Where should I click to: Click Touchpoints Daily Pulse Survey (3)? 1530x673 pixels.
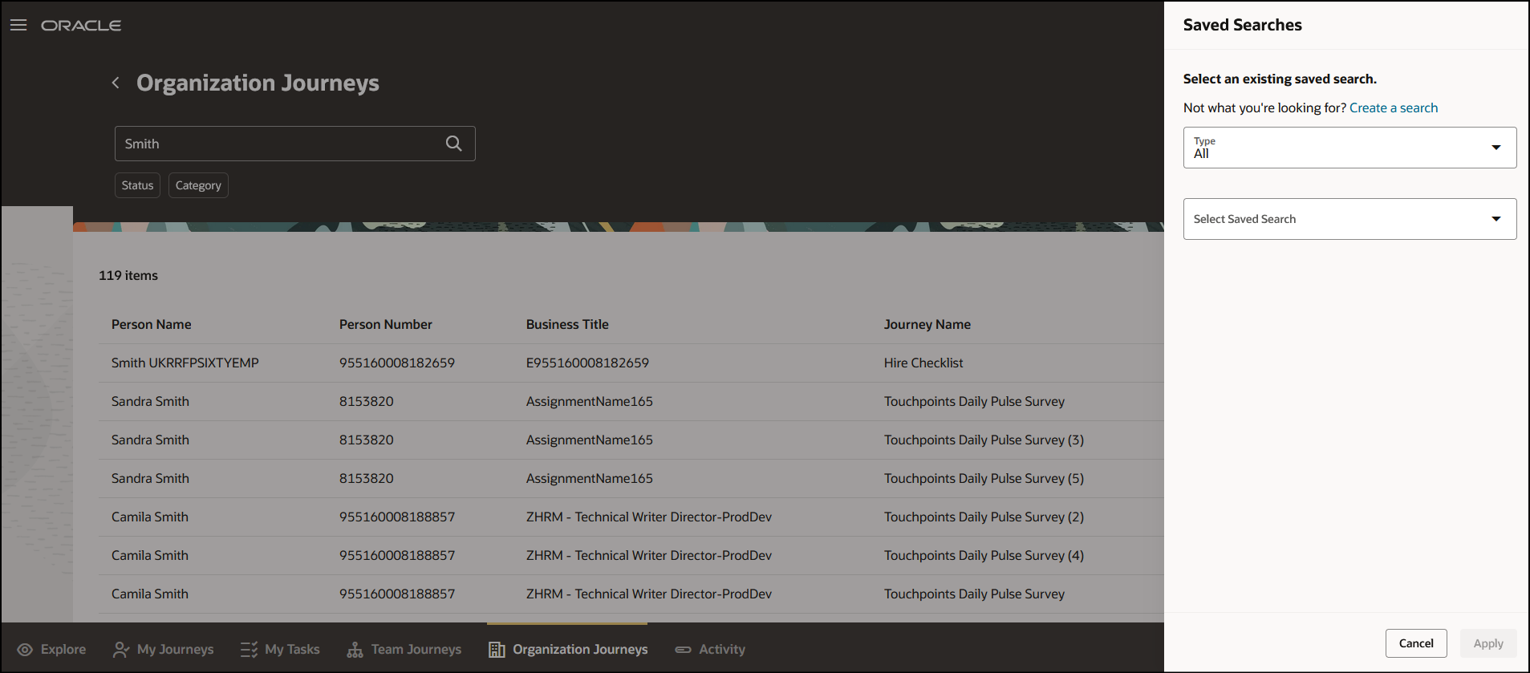[x=984, y=440]
